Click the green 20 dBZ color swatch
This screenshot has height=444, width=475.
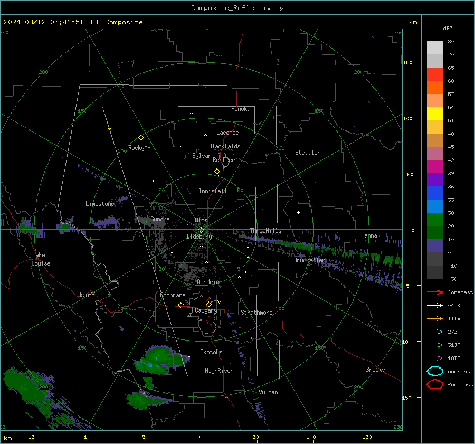pyautogui.click(x=435, y=220)
